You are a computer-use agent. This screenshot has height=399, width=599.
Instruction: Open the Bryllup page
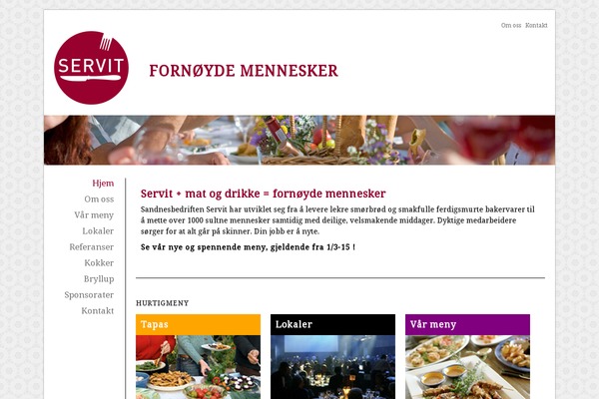coord(99,279)
